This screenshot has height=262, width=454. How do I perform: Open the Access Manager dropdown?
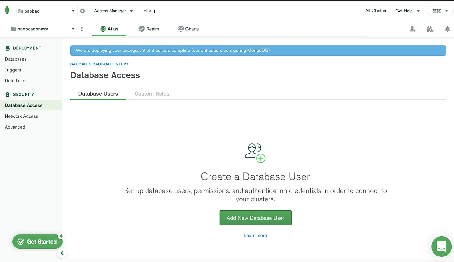(x=113, y=11)
